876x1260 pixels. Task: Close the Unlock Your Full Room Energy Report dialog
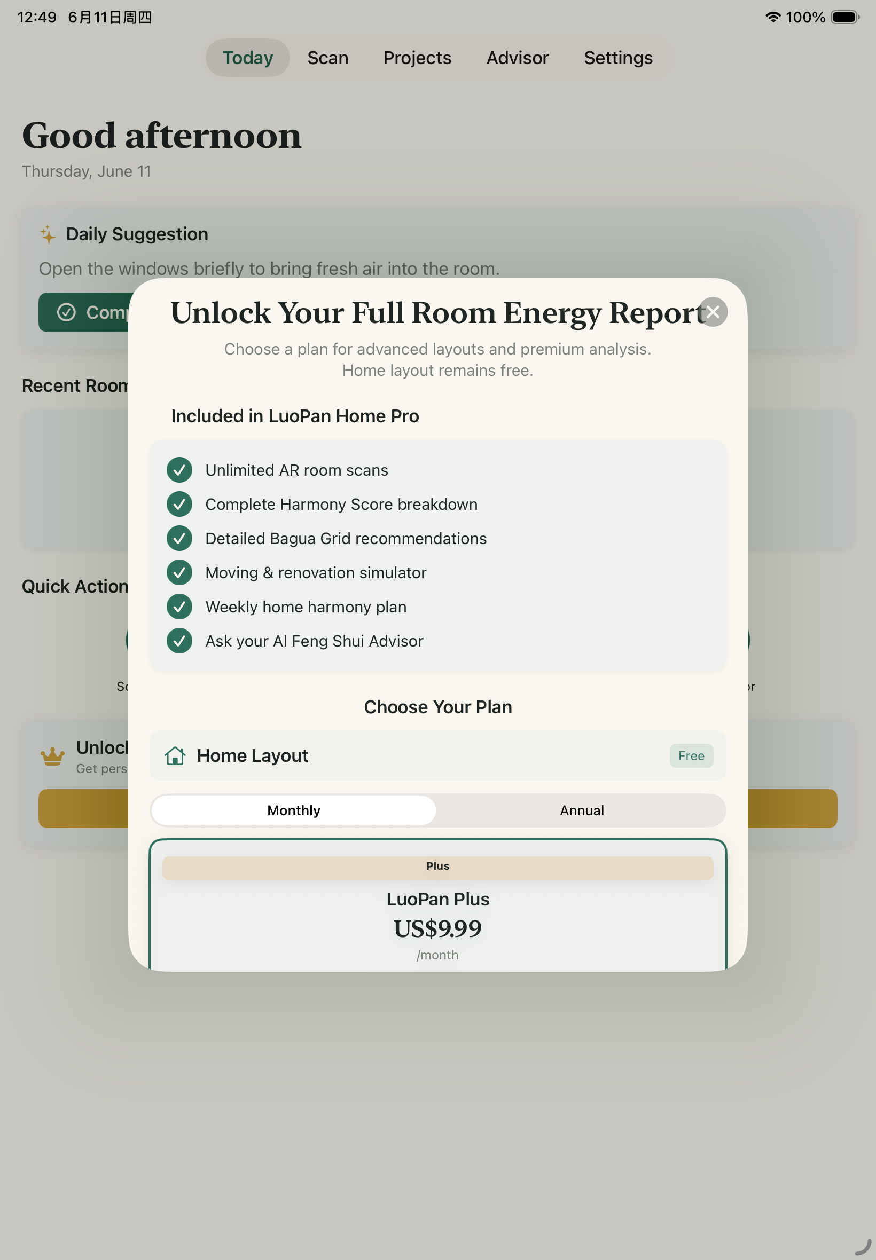click(713, 312)
